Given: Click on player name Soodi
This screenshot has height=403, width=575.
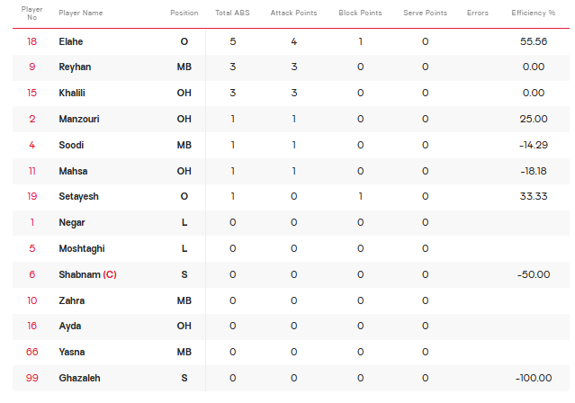Looking at the screenshot, I should [71, 145].
